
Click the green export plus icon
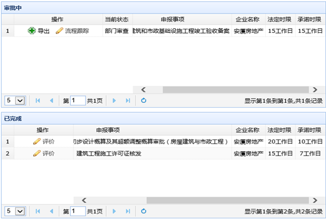[32, 31]
